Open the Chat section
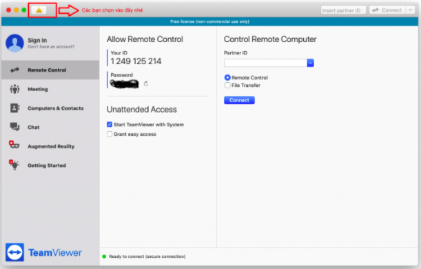Screen dimensions: 421x269 (x=50, y=128)
